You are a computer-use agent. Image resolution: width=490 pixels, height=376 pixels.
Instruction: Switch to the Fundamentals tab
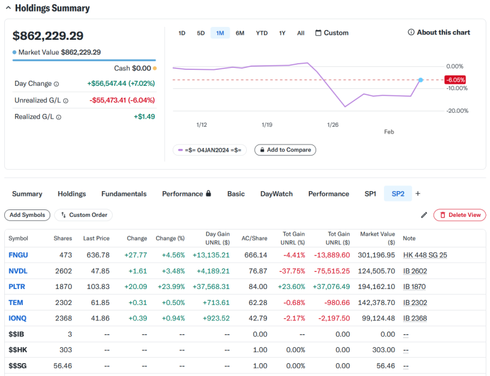pos(124,194)
